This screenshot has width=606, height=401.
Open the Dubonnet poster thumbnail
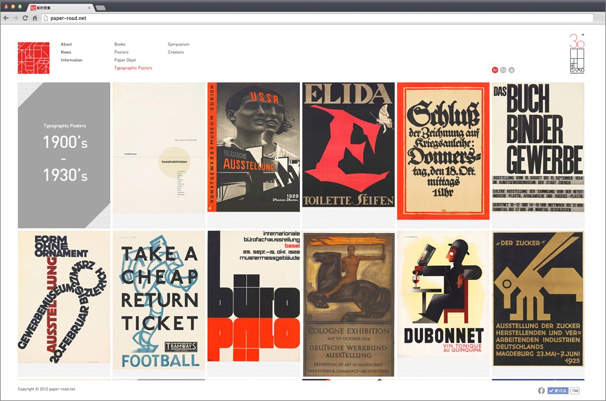[444, 294]
